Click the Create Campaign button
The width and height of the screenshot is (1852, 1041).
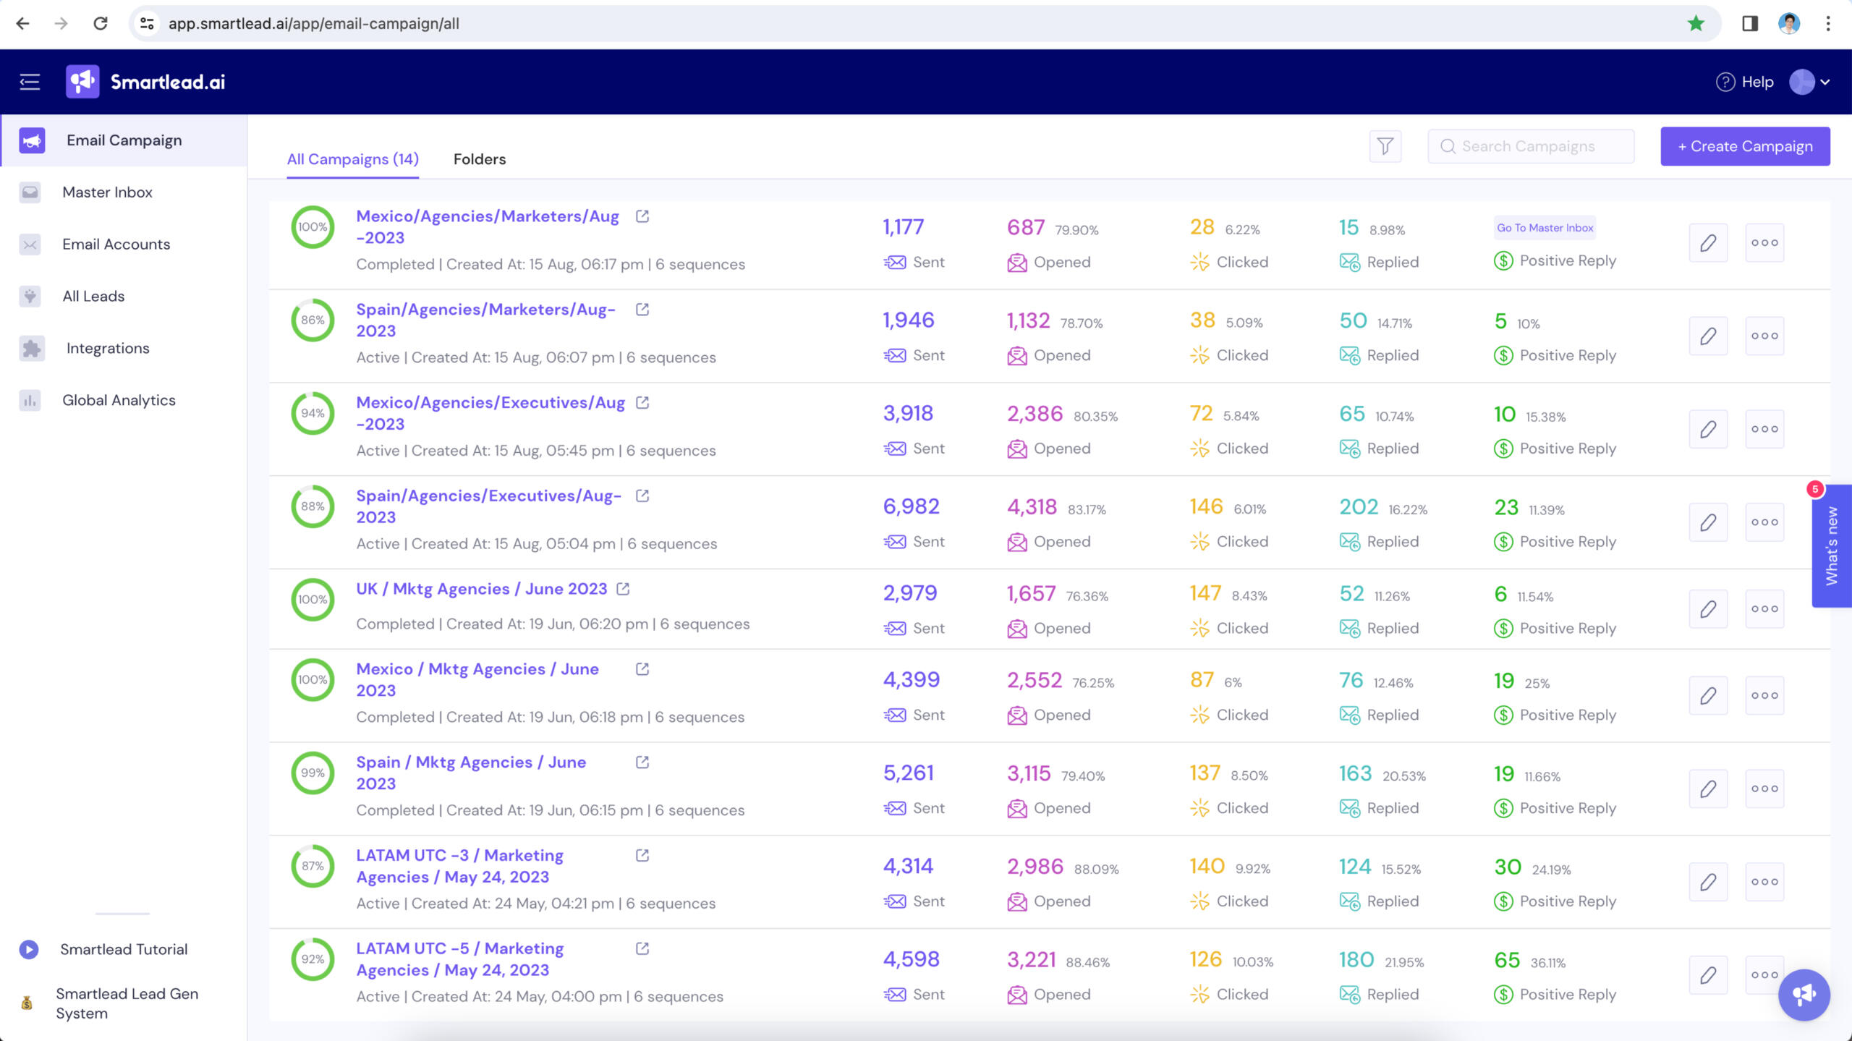click(x=1746, y=145)
